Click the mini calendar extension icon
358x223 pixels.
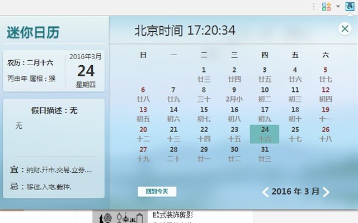pos(350,7)
